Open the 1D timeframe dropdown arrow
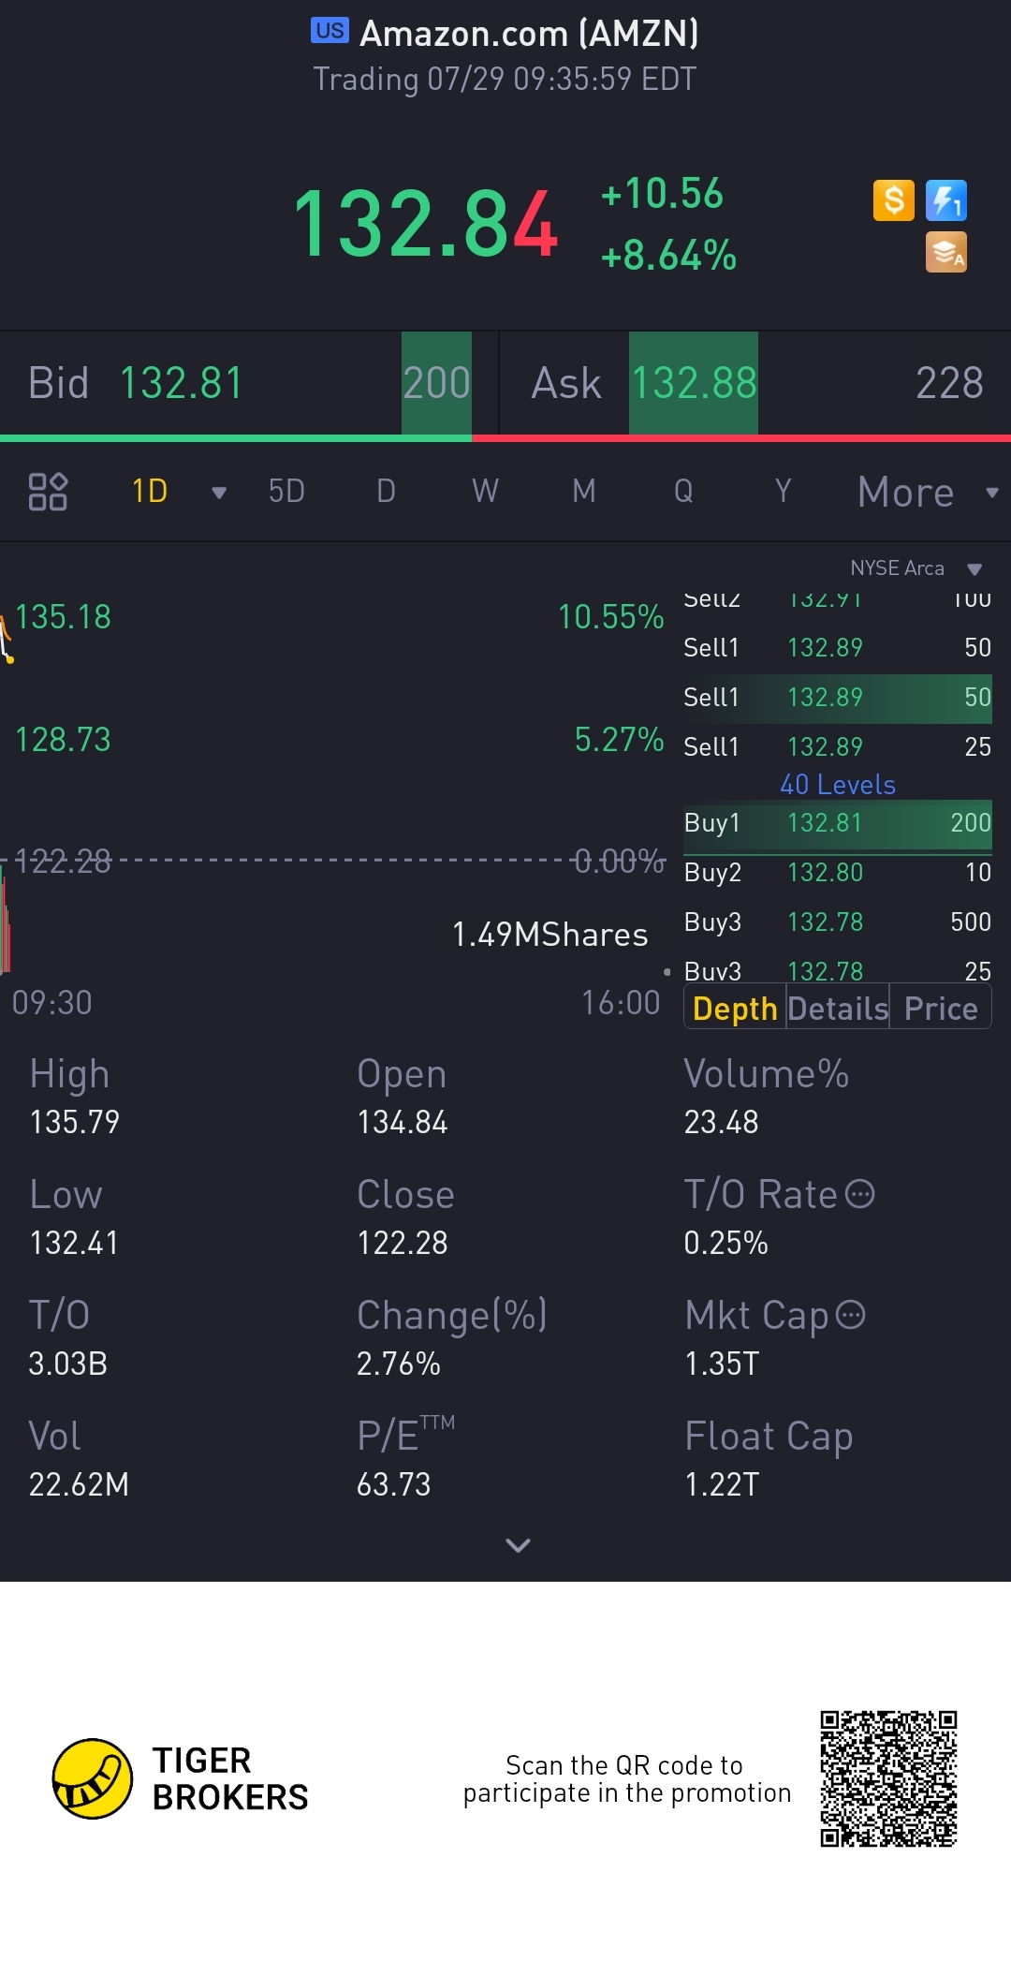Image resolution: width=1011 pixels, height=1976 pixels. 219,493
